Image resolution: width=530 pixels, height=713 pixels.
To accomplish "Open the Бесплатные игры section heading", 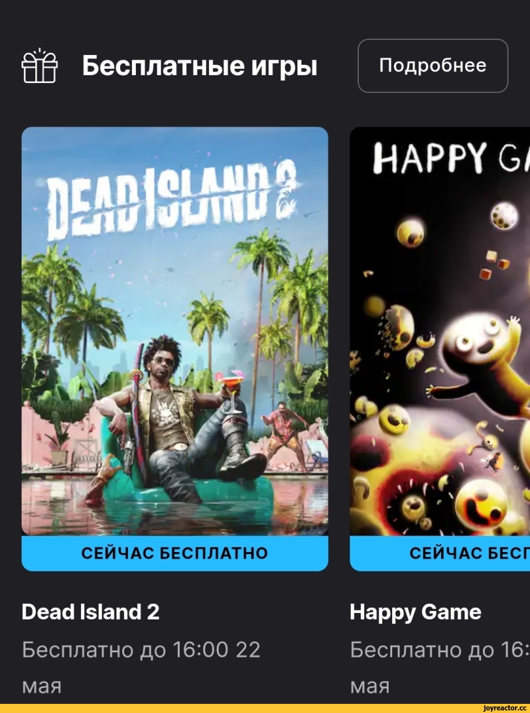I will pyautogui.click(x=199, y=65).
